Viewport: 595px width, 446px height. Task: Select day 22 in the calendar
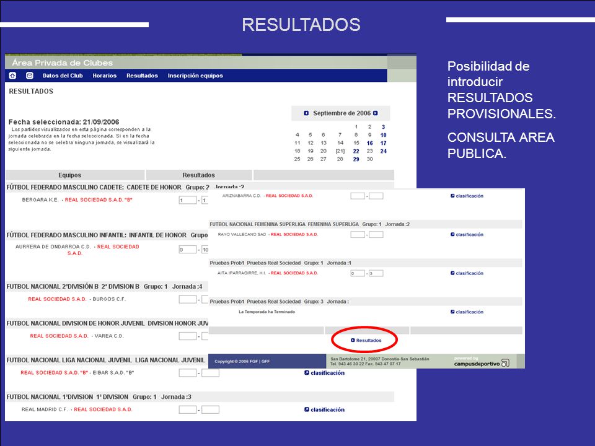pos(356,151)
